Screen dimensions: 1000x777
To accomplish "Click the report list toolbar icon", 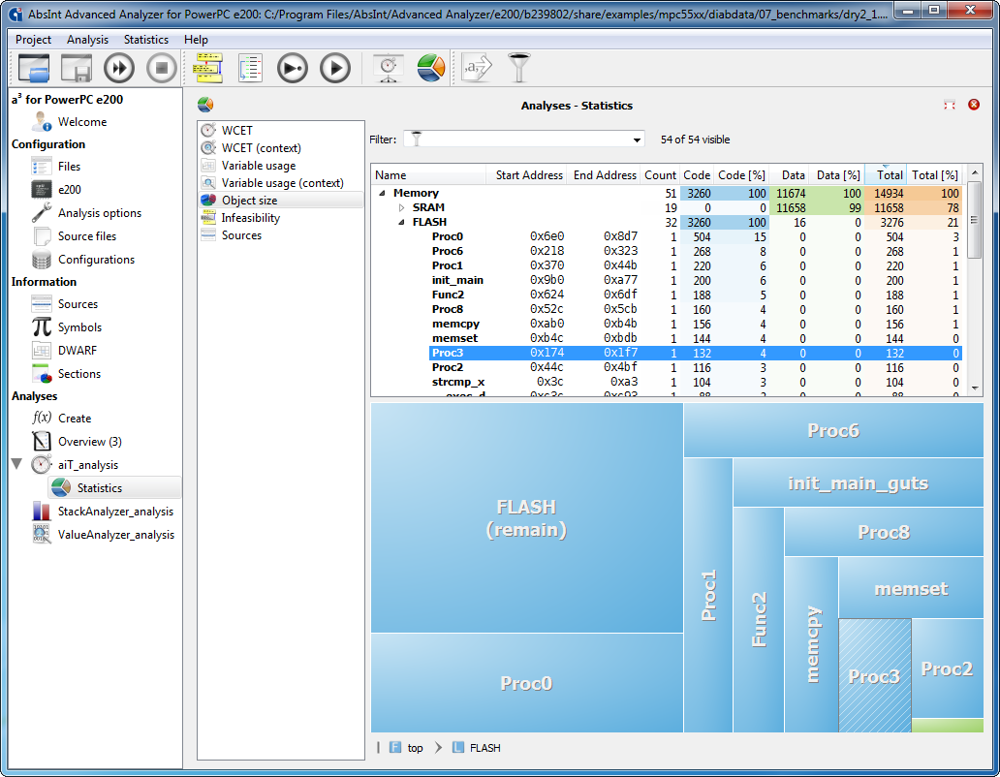I will (x=250, y=68).
